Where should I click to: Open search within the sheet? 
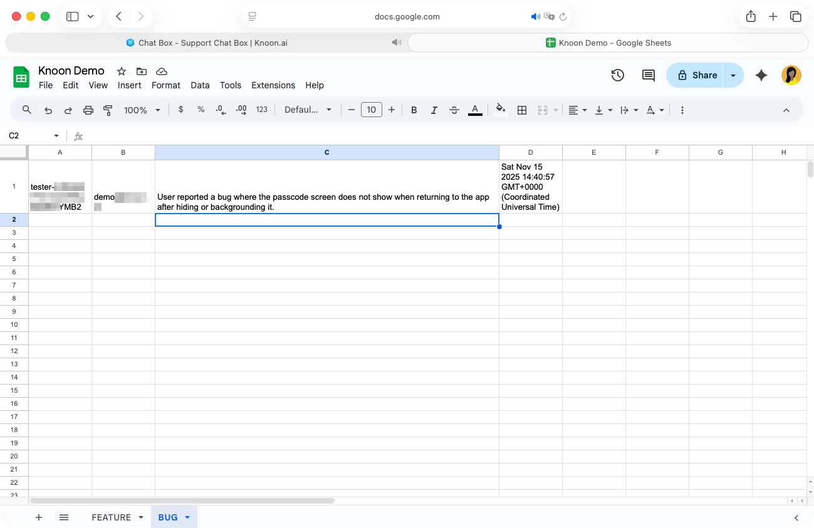coord(26,110)
